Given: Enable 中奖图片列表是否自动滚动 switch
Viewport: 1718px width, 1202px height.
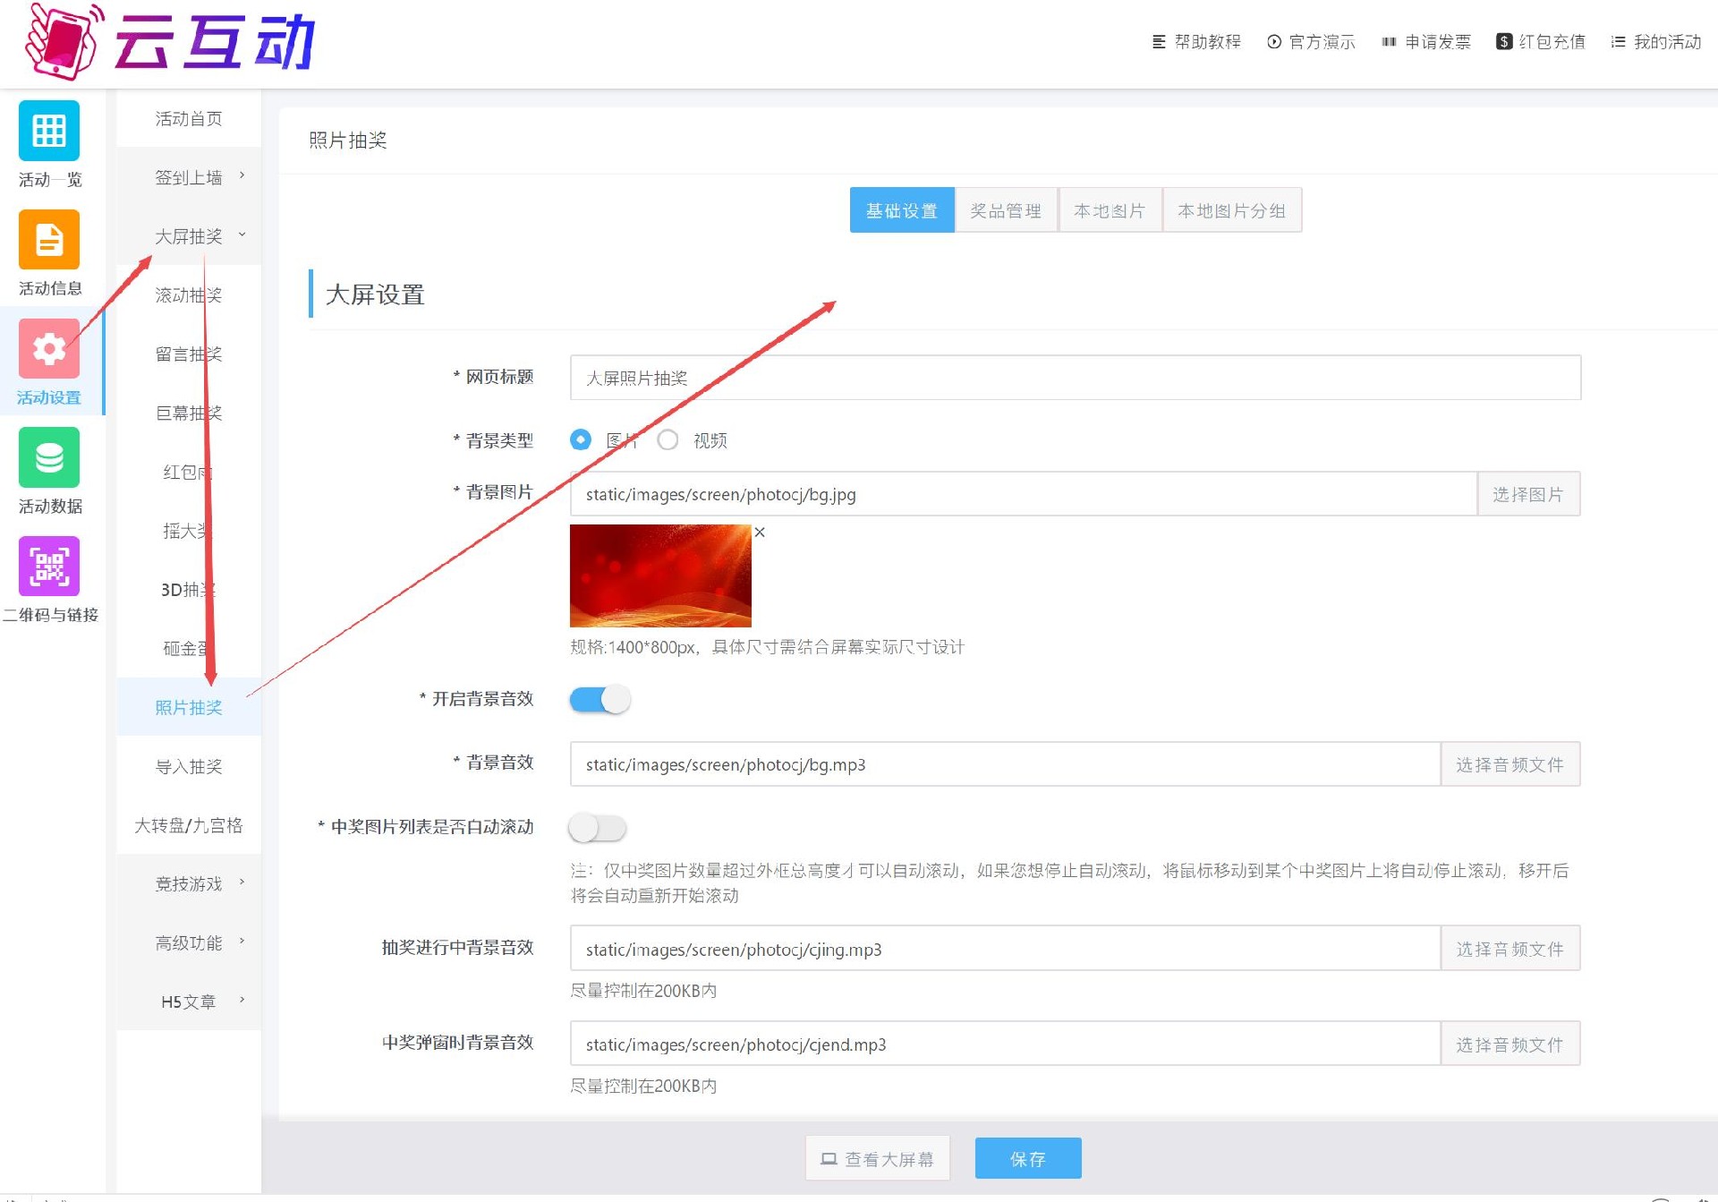Looking at the screenshot, I should [x=598, y=828].
